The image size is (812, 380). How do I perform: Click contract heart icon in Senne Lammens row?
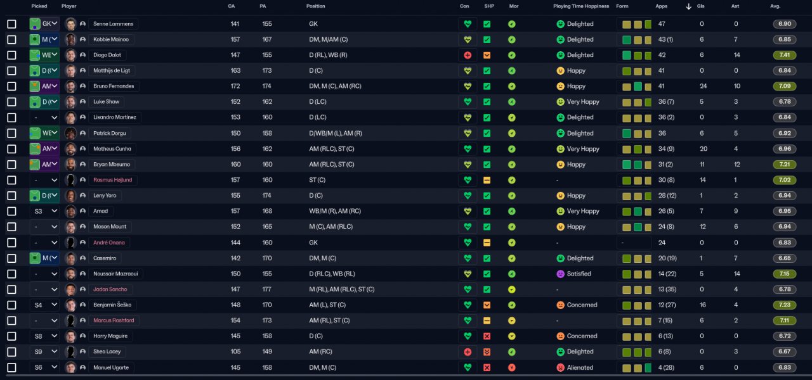[468, 24]
